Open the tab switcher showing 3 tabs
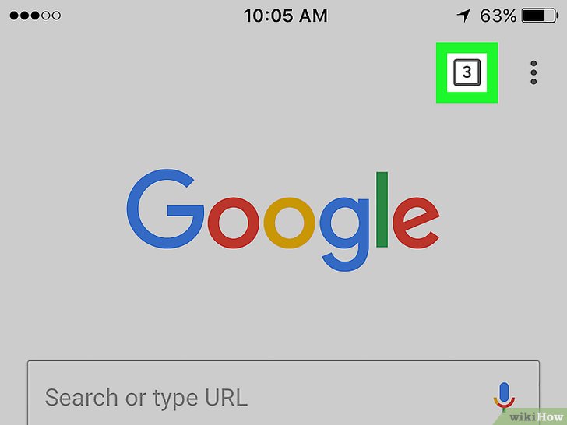The height and width of the screenshot is (425, 567). tap(467, 72)
